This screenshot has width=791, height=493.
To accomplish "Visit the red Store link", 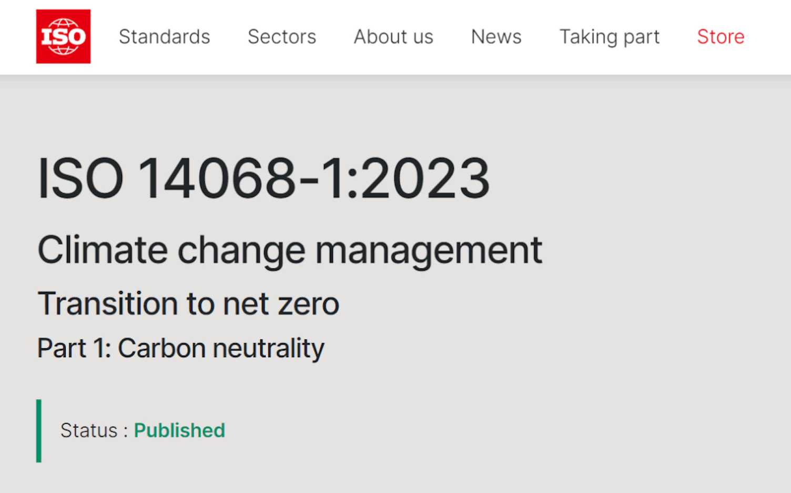I will click(x=721, y=37).
